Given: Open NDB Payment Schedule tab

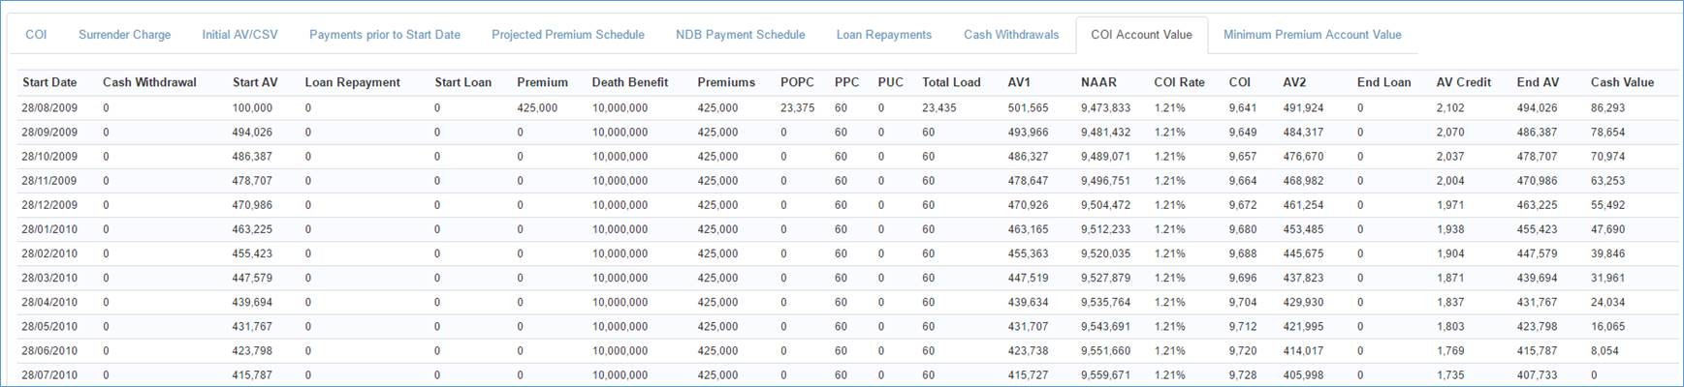Looking at the screenshot, I should pyautogui.click(x=740, y=35).
